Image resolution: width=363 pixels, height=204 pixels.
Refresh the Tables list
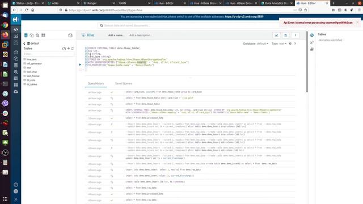click(x=73, y=48)
